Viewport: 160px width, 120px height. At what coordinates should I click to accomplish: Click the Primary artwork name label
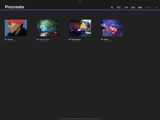pos(10,39)
